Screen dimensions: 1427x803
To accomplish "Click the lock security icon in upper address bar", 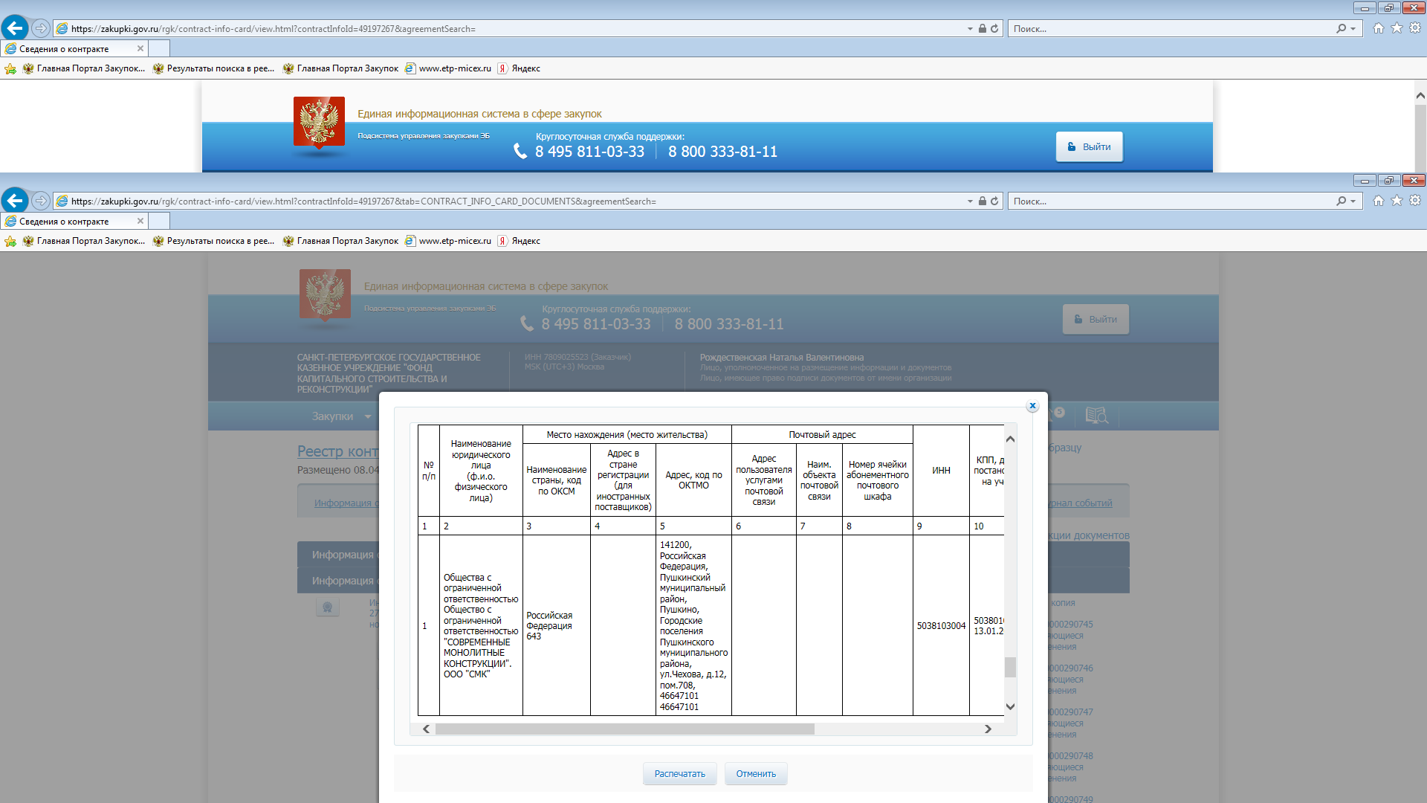I will [983, 28].
